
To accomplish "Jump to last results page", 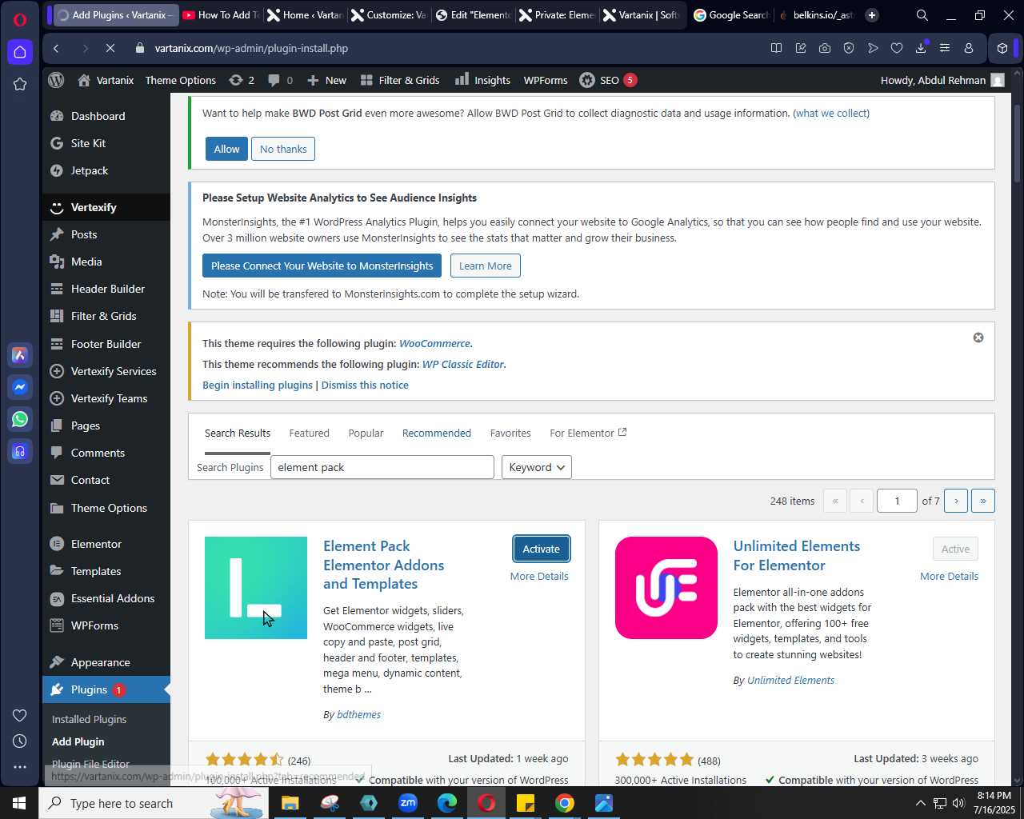I will [x=983, y=501].
